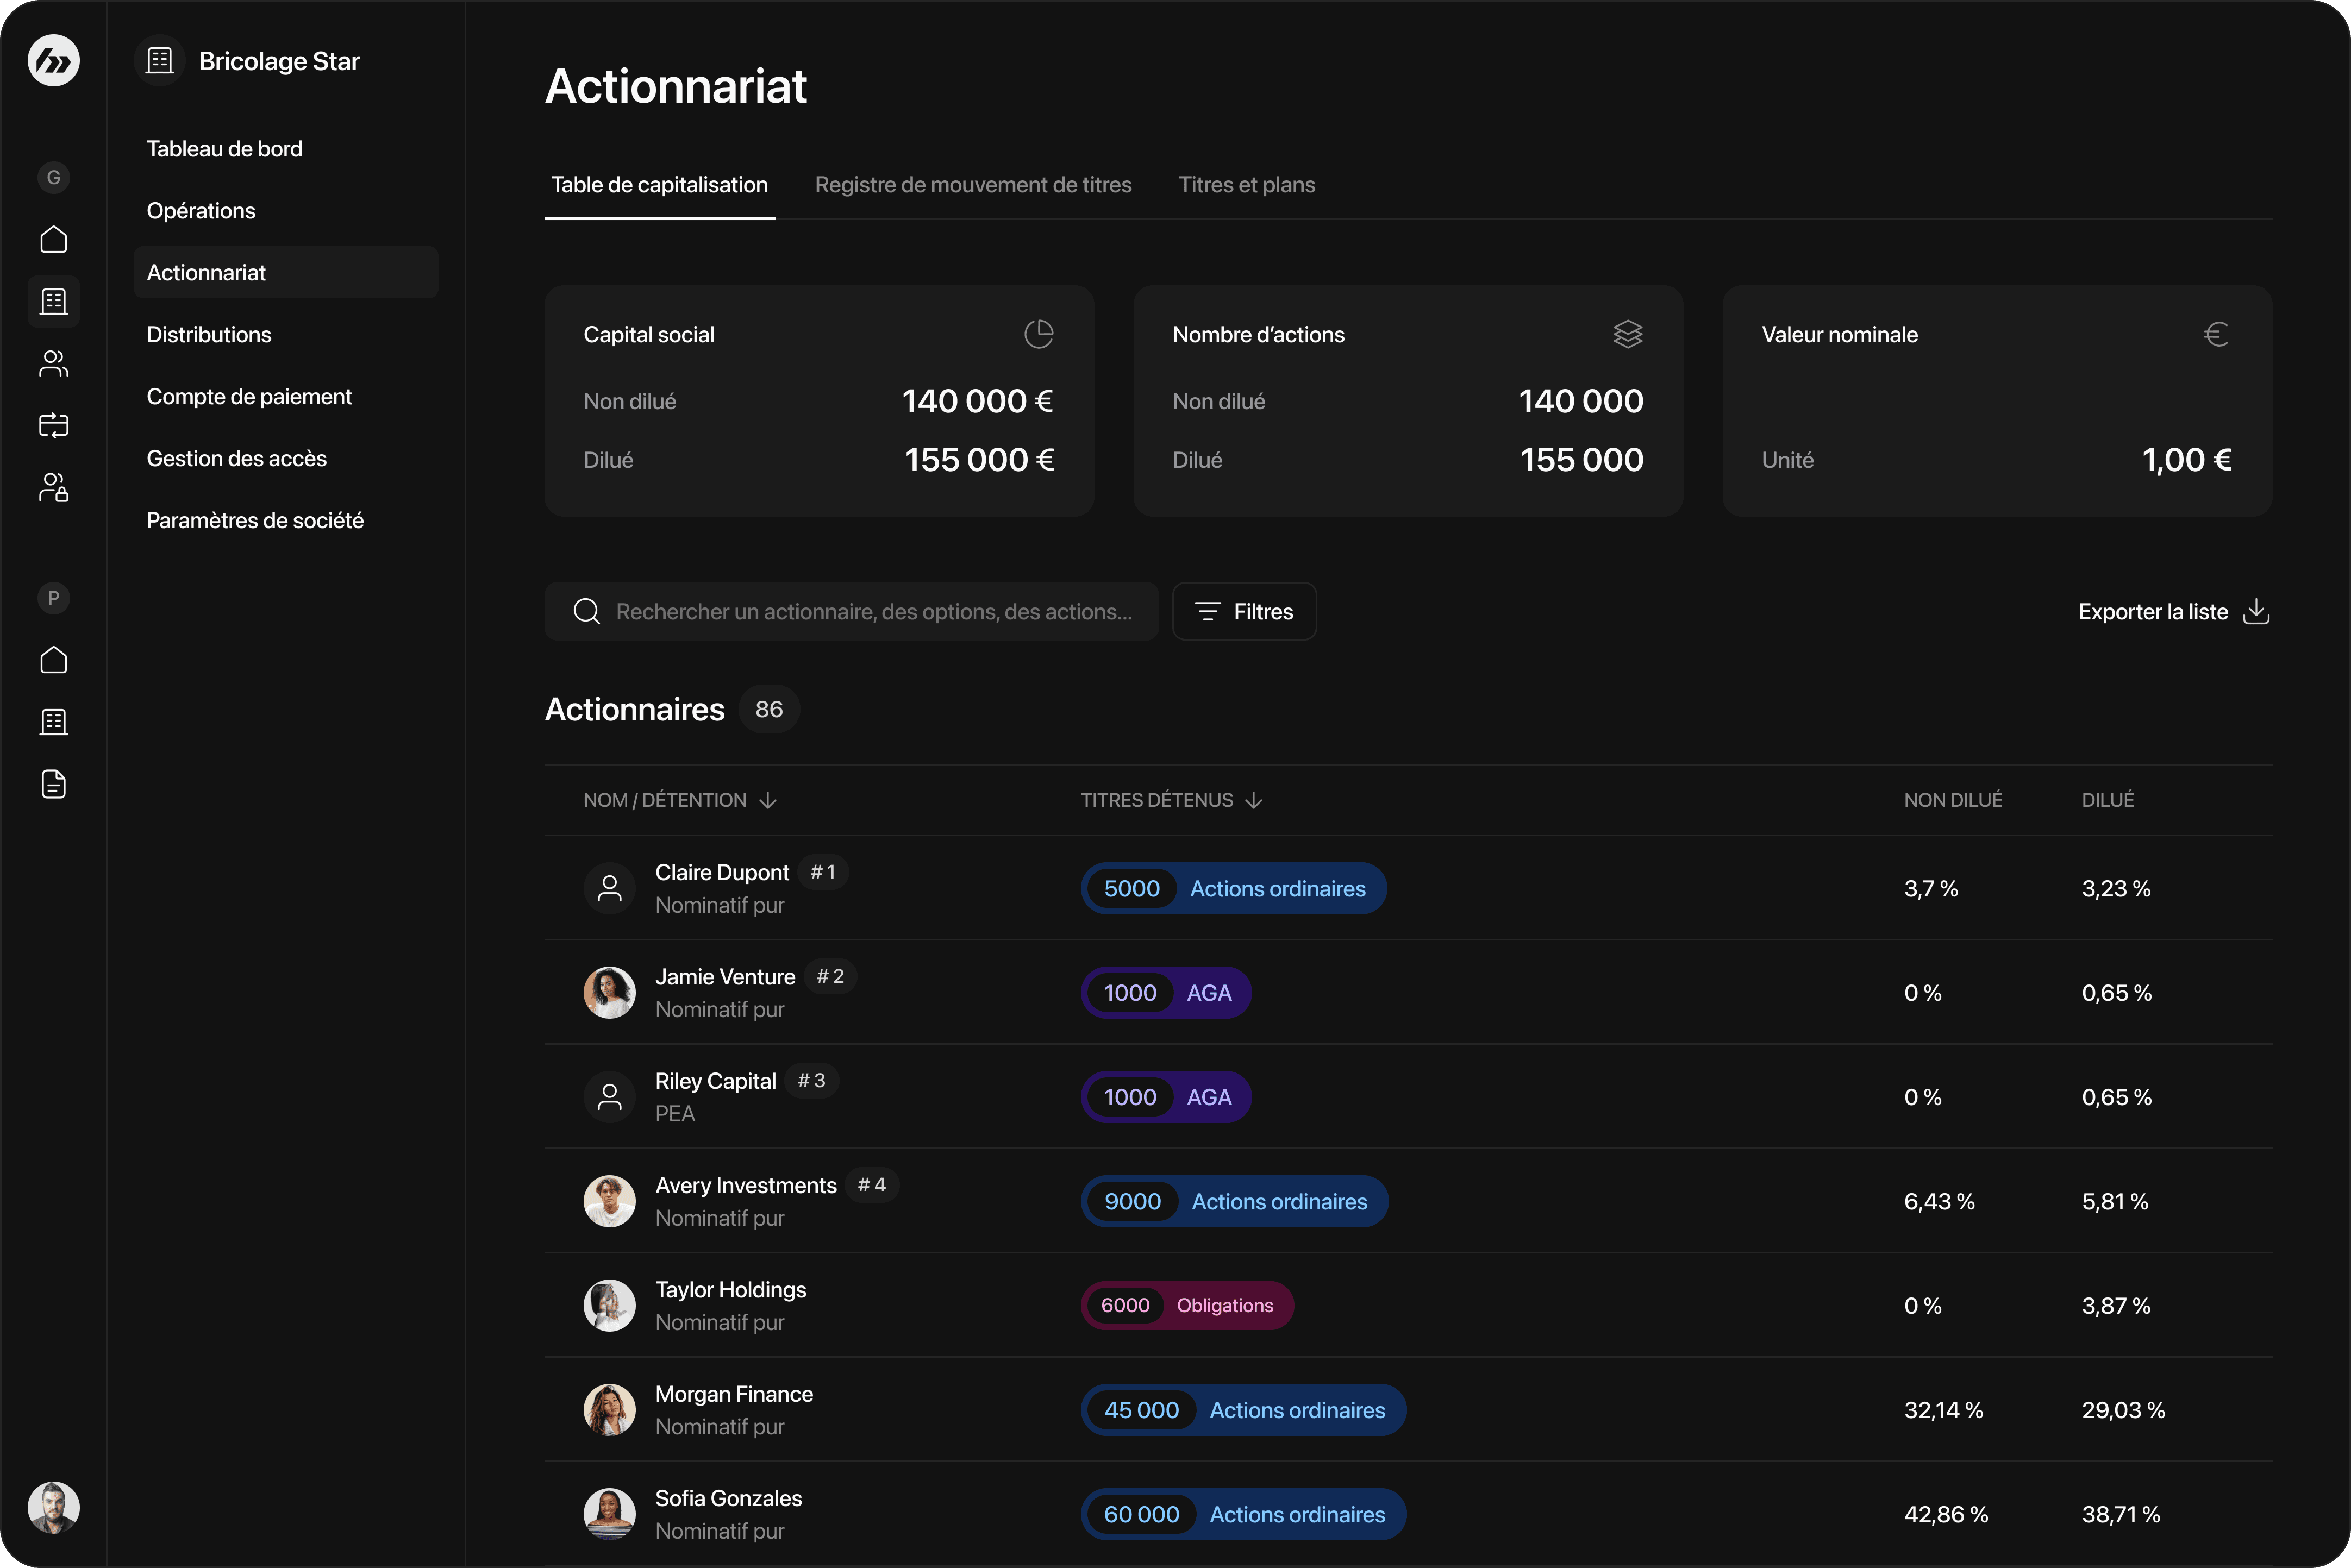
Task: Open the Titres et plans tab
Action: pos(1246,185)
